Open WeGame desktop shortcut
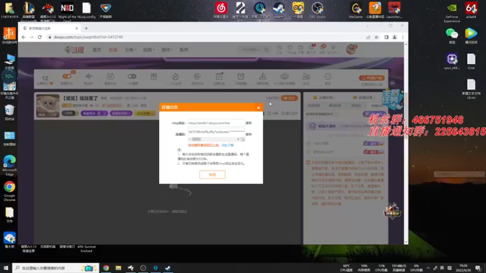 [355, 10]
